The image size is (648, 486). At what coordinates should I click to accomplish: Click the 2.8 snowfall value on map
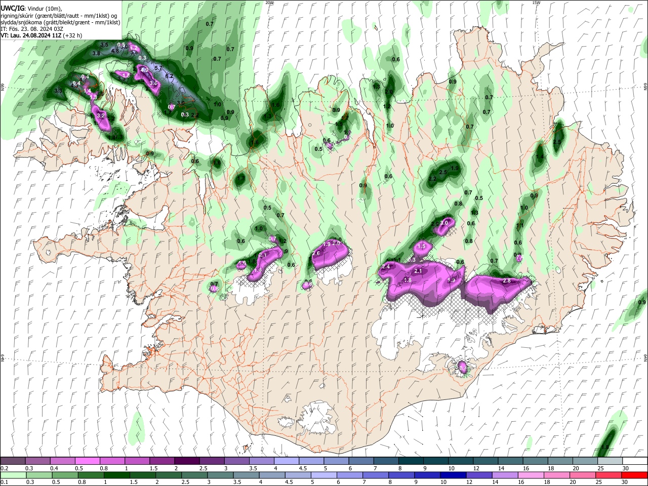tap(506, 281)
